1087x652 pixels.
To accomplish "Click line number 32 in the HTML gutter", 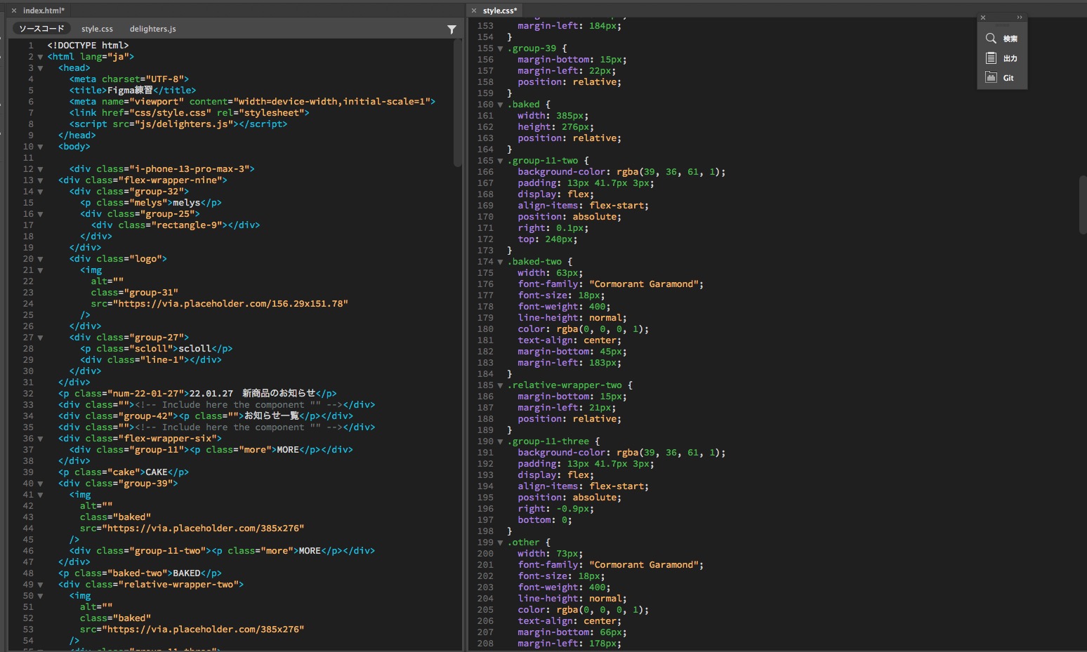I will pyautogui.click(x=28, y=394).
